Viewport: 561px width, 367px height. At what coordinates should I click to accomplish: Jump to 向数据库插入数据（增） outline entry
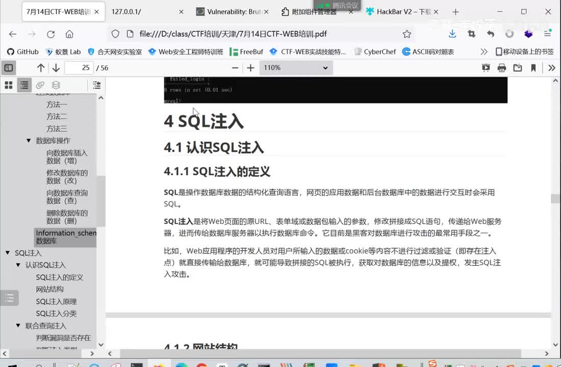(x=67, y=157)
